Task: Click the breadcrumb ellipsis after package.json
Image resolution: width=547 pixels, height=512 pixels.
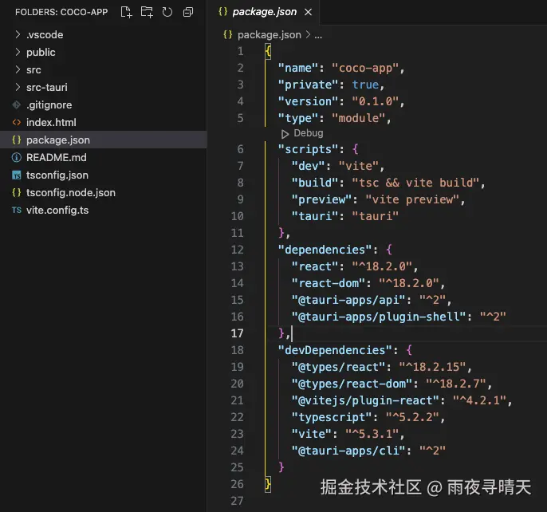Action: coord(318,35)
